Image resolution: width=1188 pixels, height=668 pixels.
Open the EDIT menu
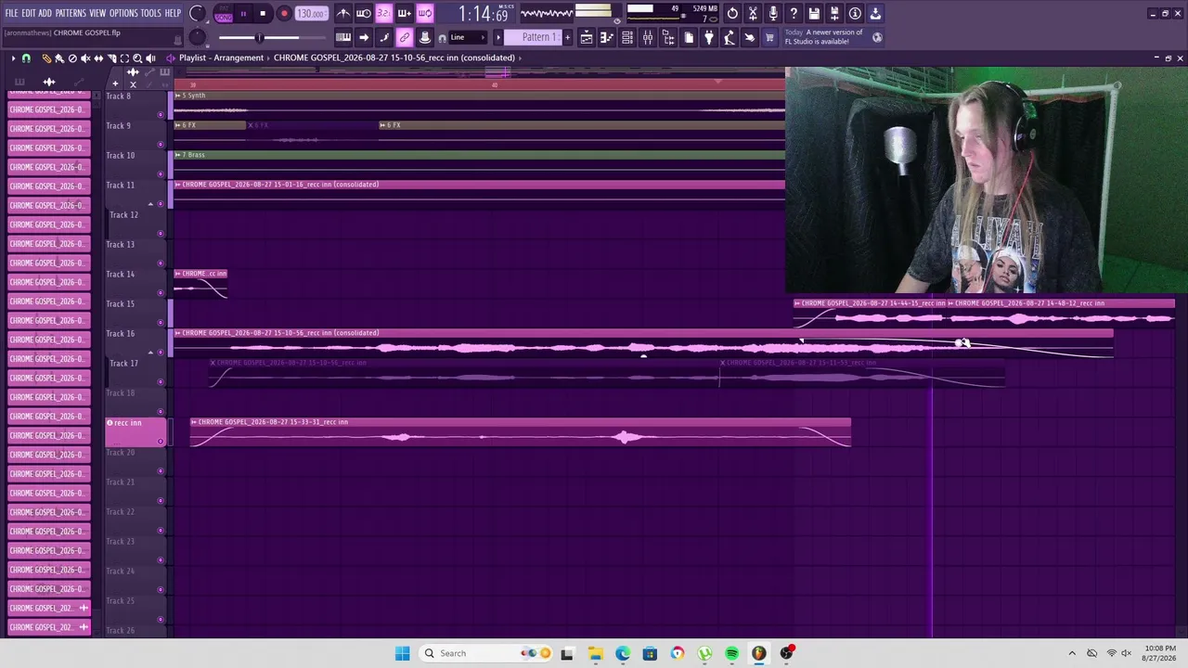[29, 13]
